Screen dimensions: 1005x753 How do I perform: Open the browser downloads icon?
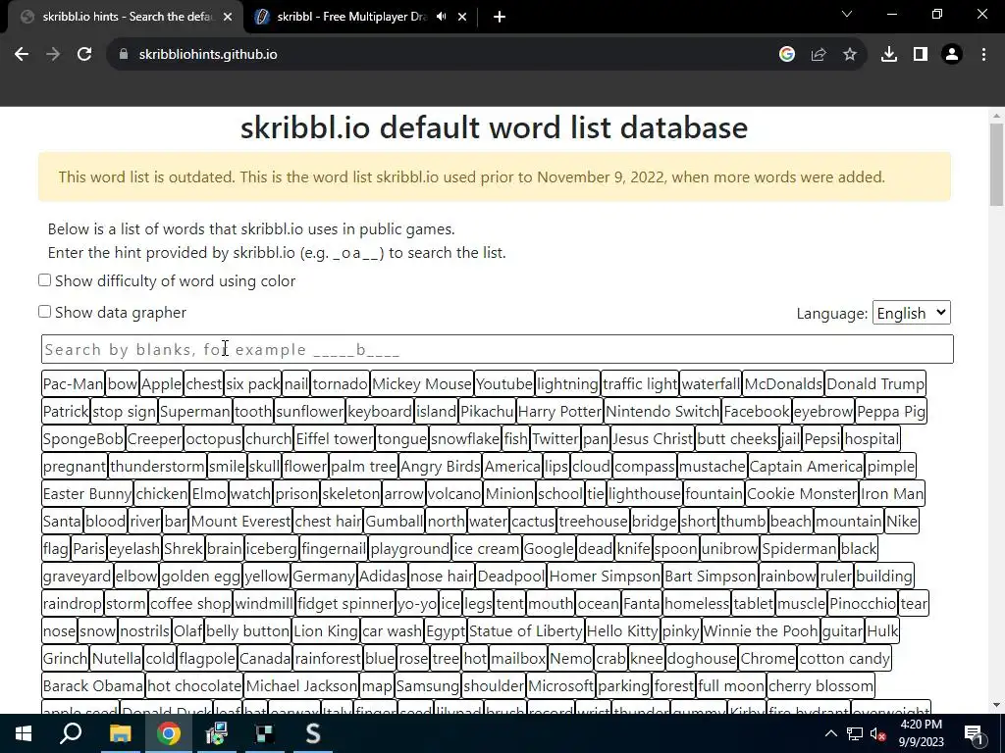(889, 55)
